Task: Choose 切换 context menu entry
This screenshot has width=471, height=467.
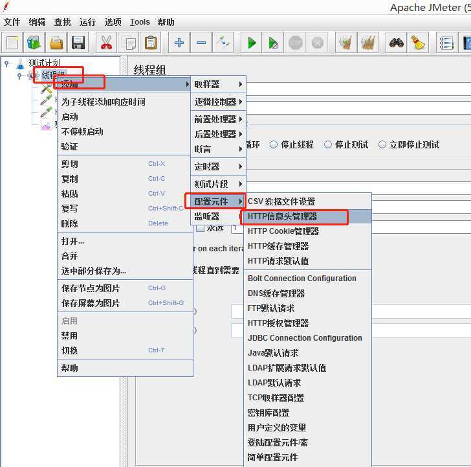Action: pyautogui.click(x=125, y=350)
